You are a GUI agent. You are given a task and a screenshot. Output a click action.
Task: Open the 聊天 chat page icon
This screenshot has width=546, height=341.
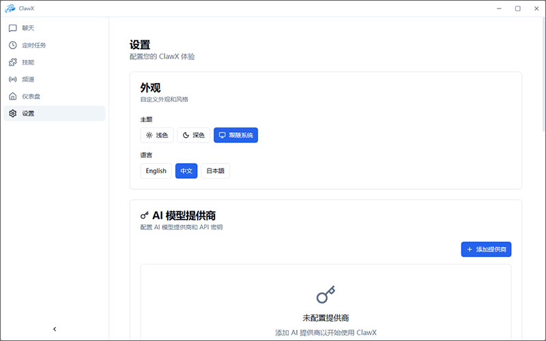click(x=13, y=28)
